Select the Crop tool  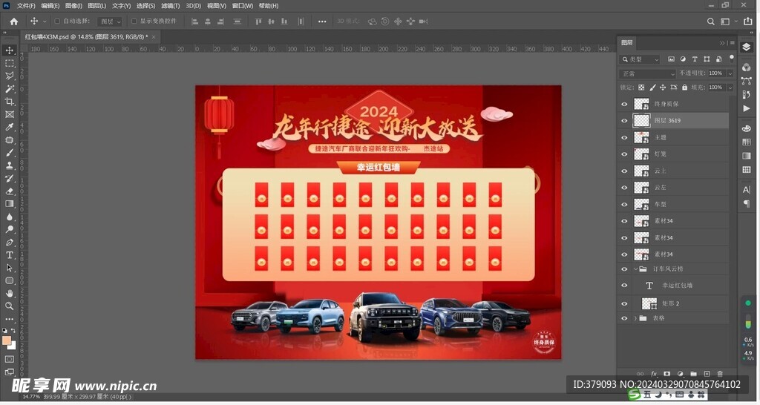coord(9,102)
